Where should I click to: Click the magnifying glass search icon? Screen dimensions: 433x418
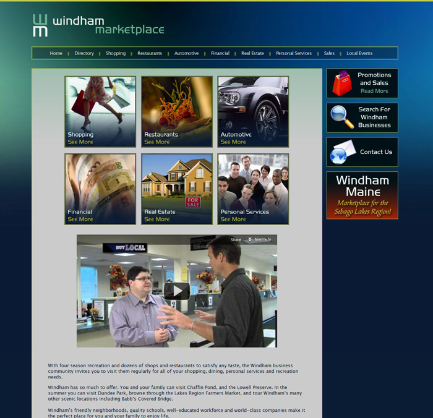click(341, 117)
